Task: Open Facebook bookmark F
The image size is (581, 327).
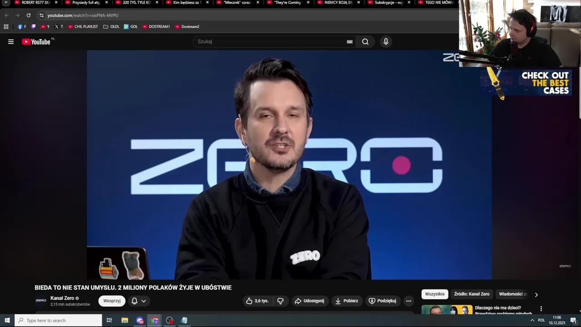Action: pos(22,27)
